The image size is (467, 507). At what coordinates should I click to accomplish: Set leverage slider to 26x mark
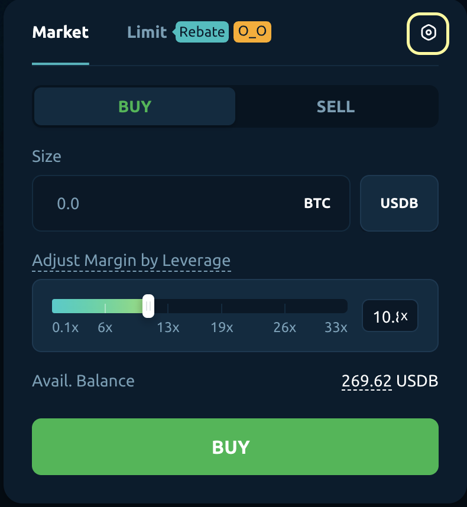pos(285,307)
